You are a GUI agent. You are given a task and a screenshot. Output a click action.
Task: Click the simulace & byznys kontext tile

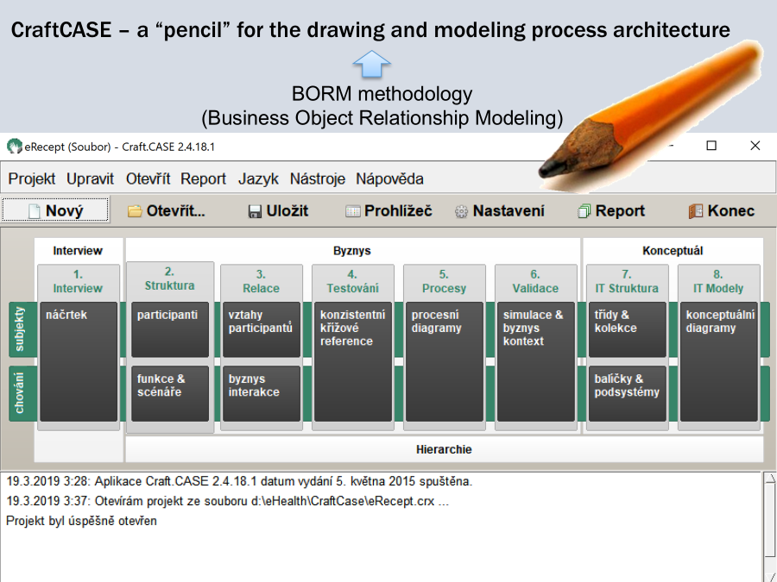[x=535, y=360]
